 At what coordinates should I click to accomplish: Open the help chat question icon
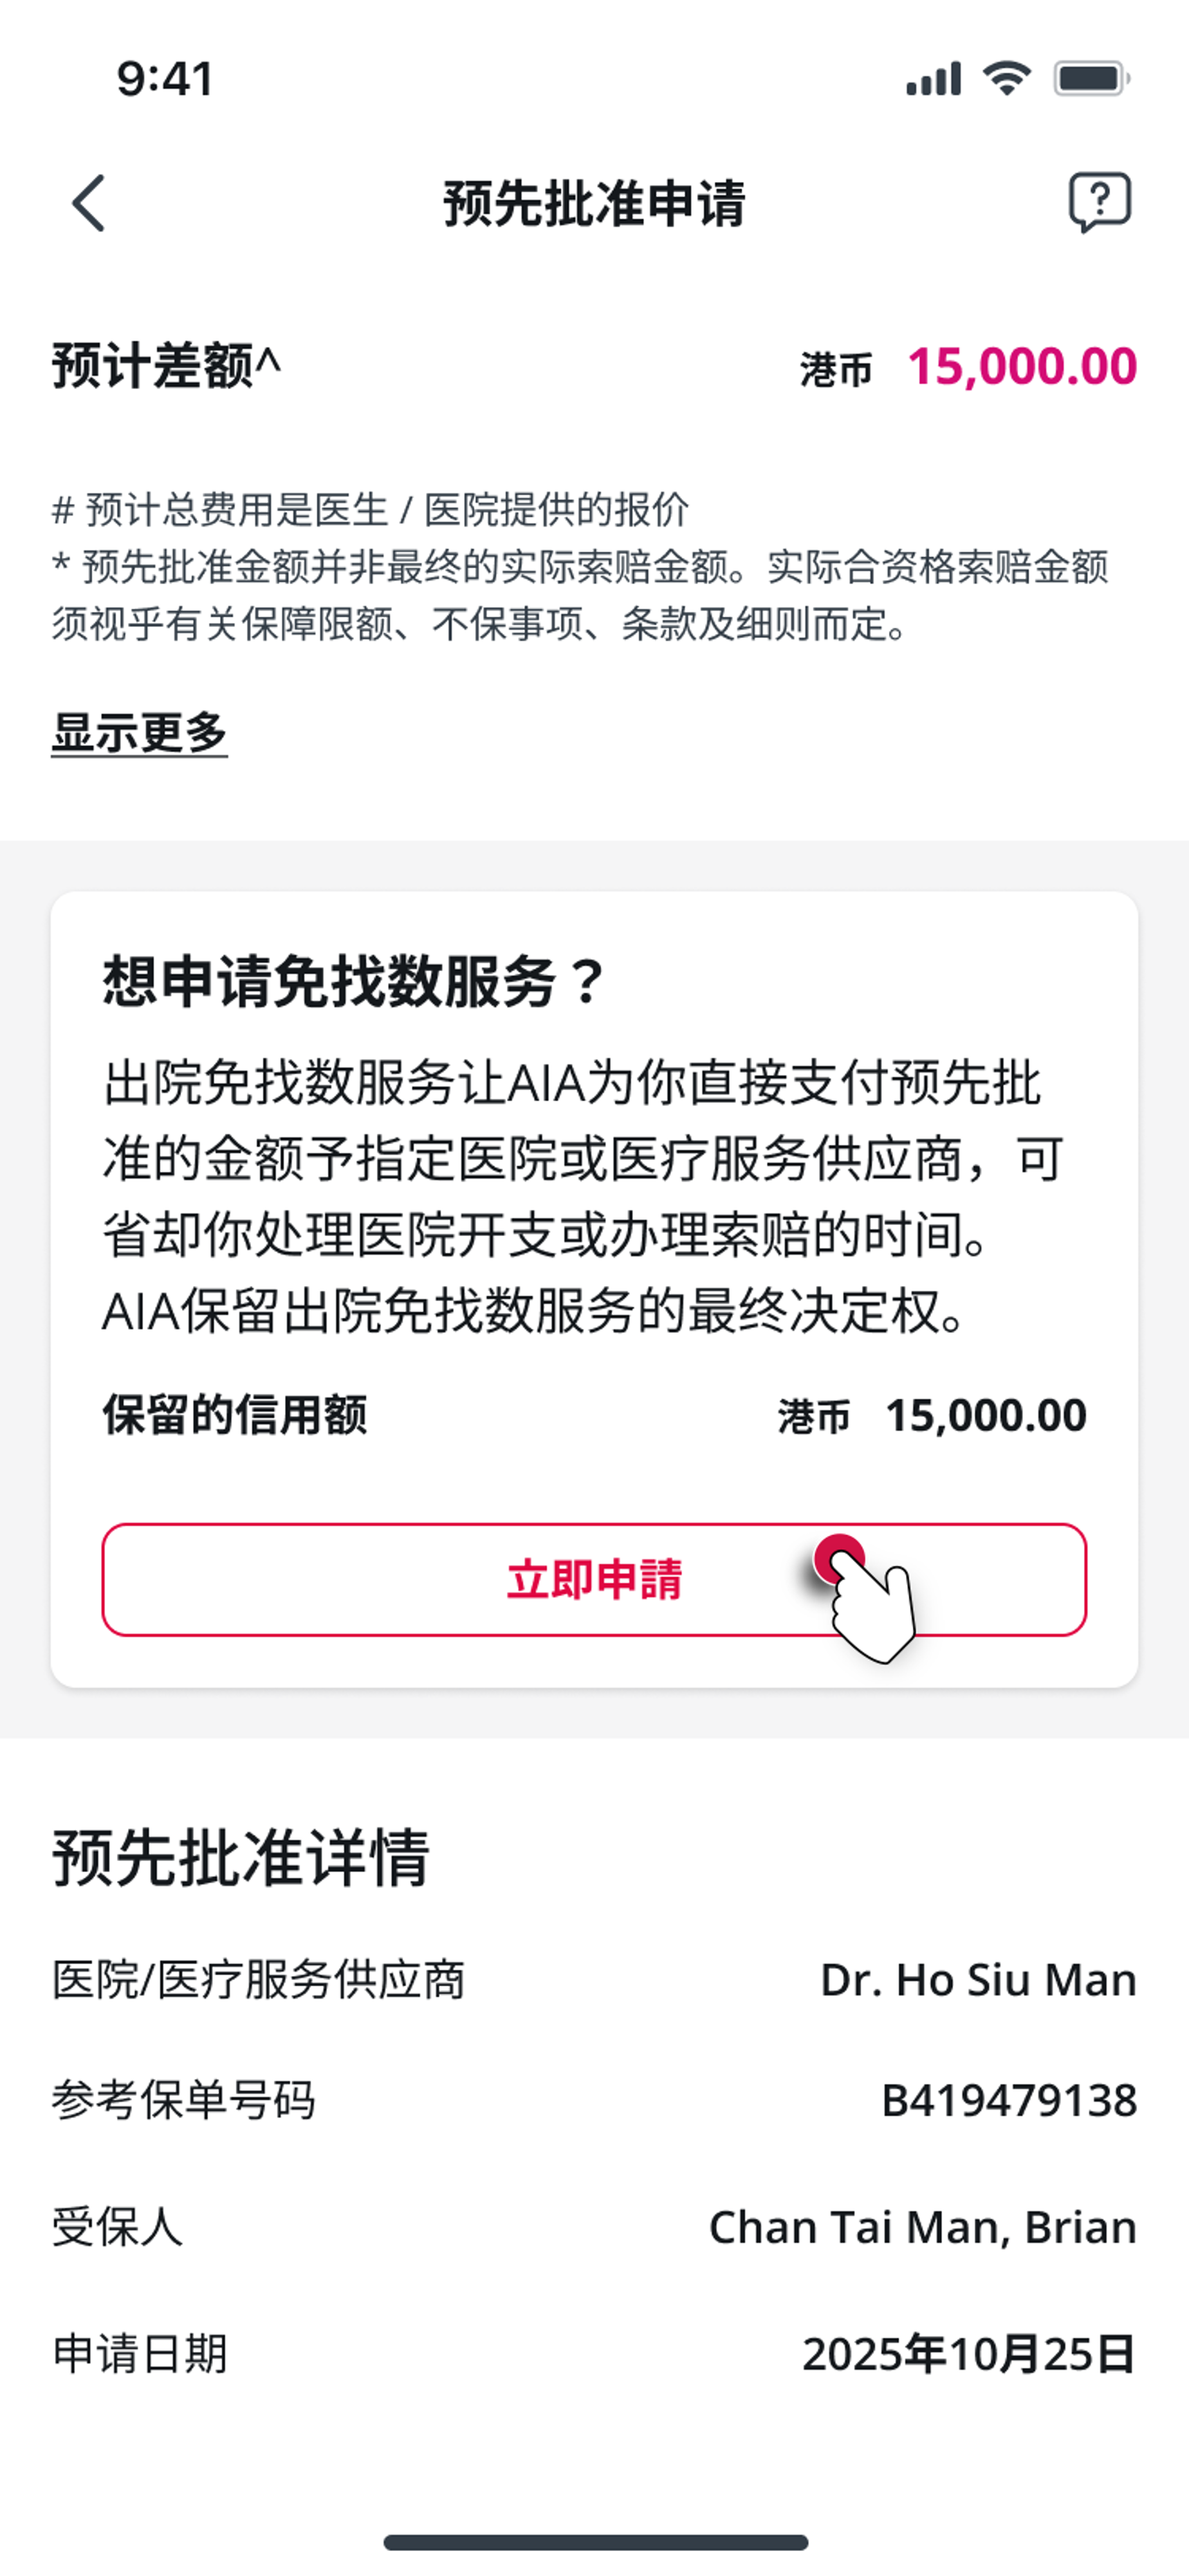tap(1099, 202)
